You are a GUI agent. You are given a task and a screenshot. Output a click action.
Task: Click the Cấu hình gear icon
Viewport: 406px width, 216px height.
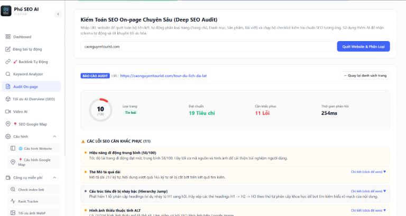[8, 136]
